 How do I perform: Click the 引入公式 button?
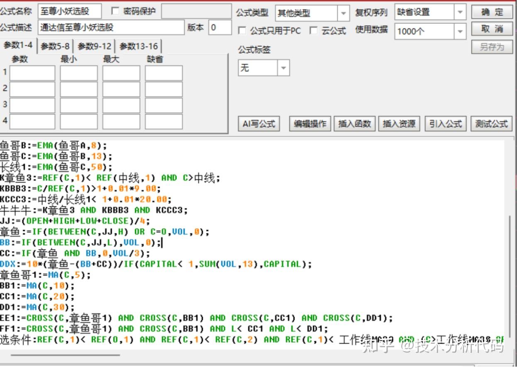point(446,124)
